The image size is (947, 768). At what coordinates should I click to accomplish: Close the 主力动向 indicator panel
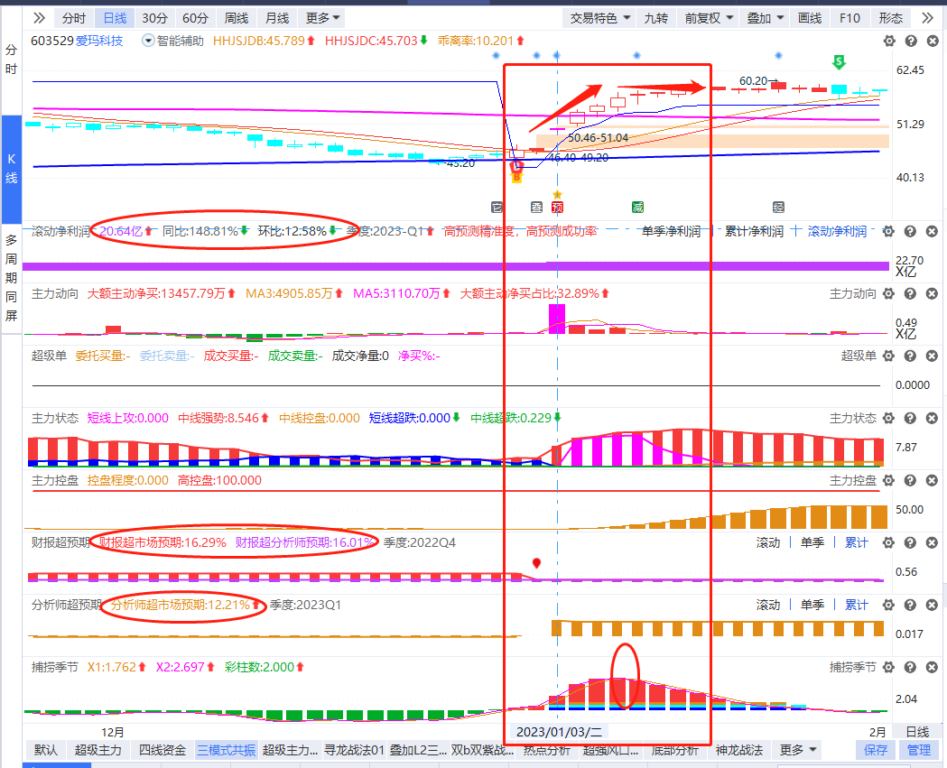click(x=932, y=293)
